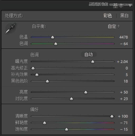Click the 高光修正 slider handle
135x136 pixels.
33,68
